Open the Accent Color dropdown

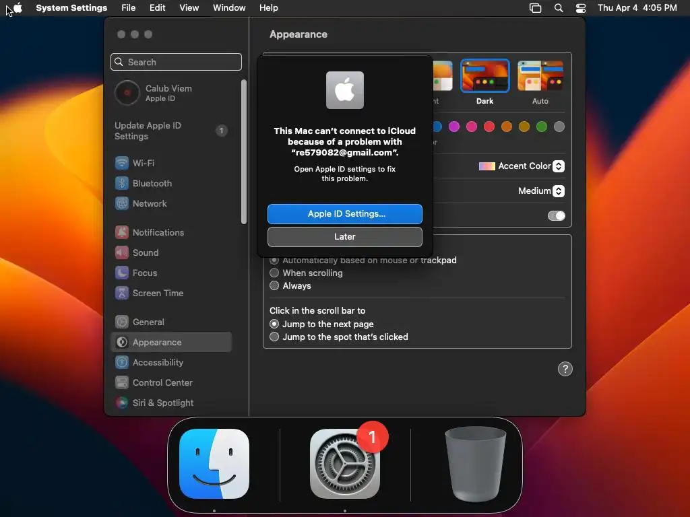click(559, 166)
